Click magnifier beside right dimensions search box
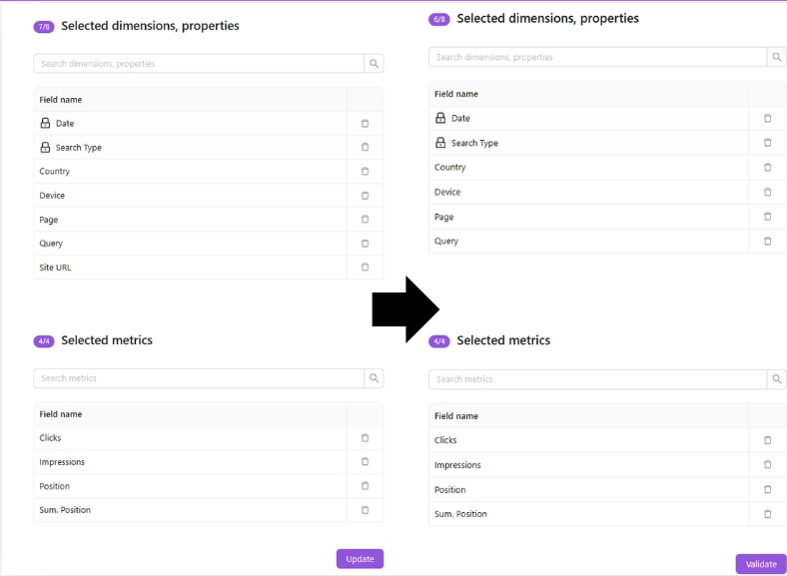This screenshot has width=787, height=576. coord(776,57)
